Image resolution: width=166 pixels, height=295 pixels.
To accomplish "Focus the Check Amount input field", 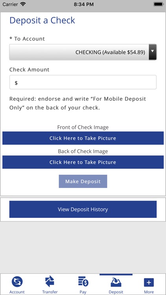I will 83,82.
